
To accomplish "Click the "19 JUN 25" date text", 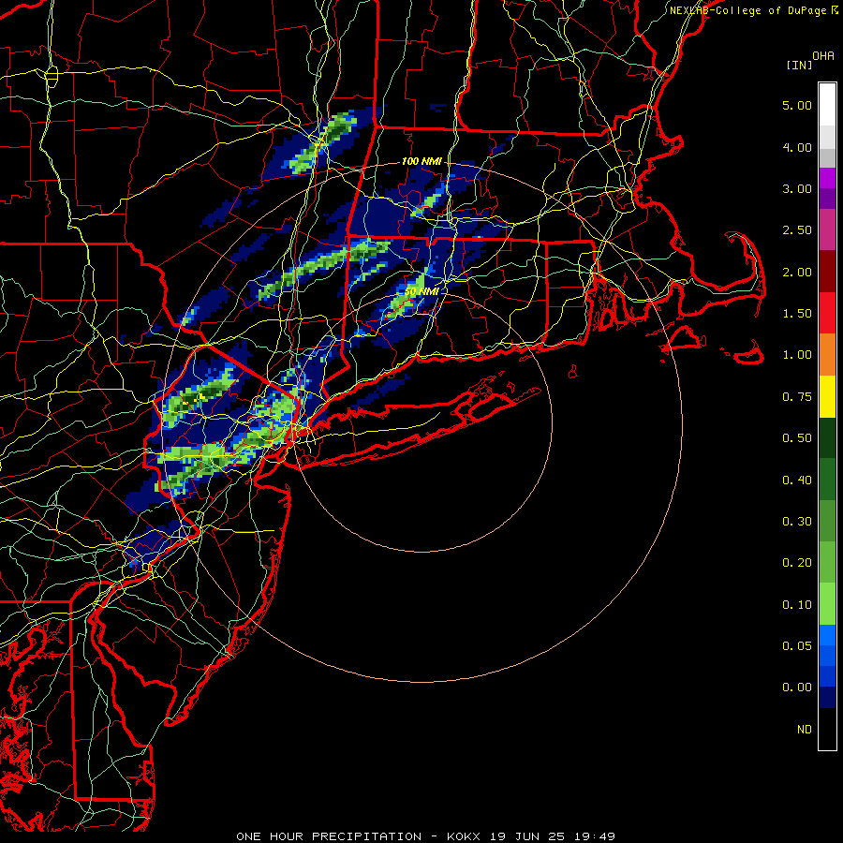I will coord(526,836).
